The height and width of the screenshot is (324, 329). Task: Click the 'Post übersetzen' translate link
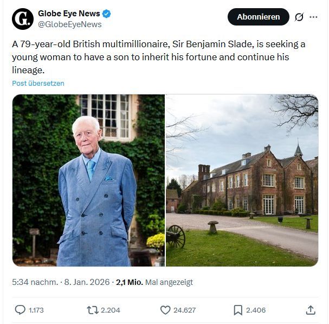click(38, 84)
